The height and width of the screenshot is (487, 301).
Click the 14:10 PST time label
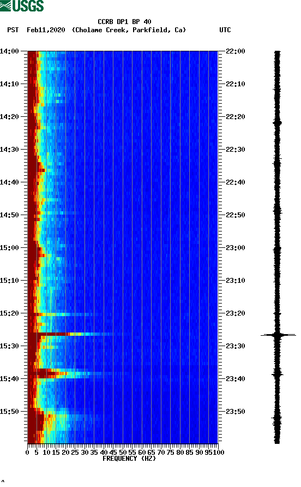9,84
